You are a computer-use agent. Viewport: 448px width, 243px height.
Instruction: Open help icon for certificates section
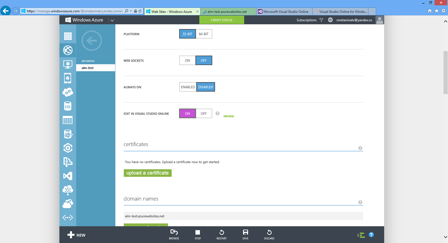360,148
